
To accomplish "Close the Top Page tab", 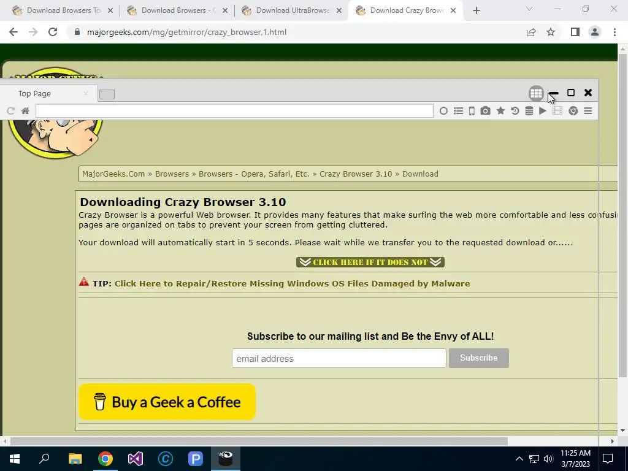I will [85, 93].
